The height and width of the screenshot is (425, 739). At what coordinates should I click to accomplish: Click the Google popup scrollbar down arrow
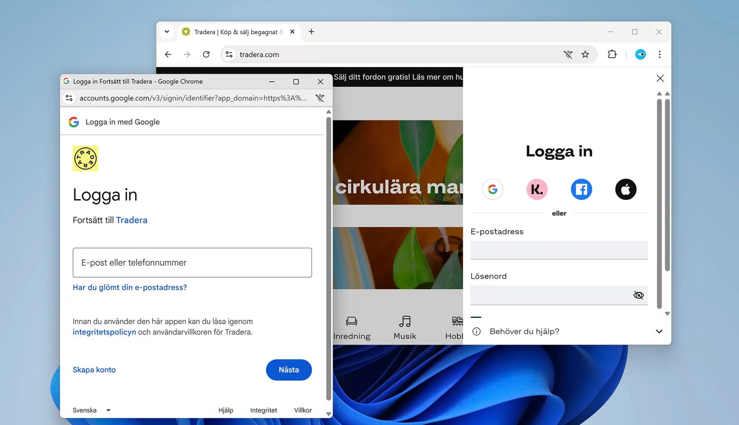[328, 414]
